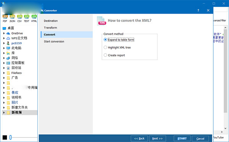Expand the 新视频 tree node
Viewport: 229px width, 142px height.
click(4, 112)
